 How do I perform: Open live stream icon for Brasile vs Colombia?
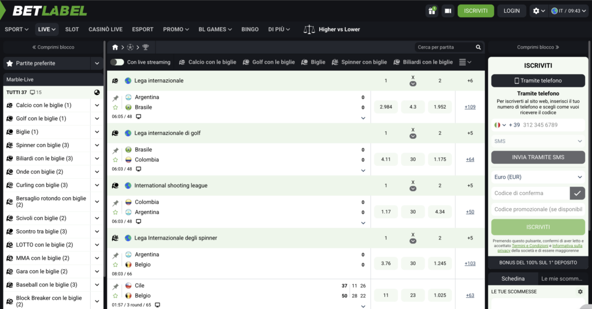[139, 169]
